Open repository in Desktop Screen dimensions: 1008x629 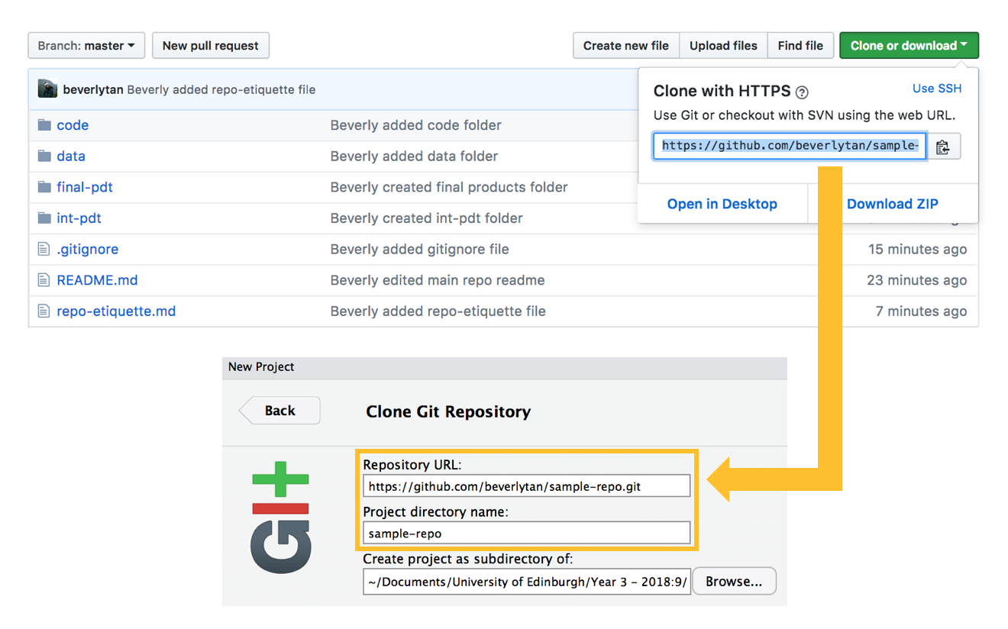(722, 204)
